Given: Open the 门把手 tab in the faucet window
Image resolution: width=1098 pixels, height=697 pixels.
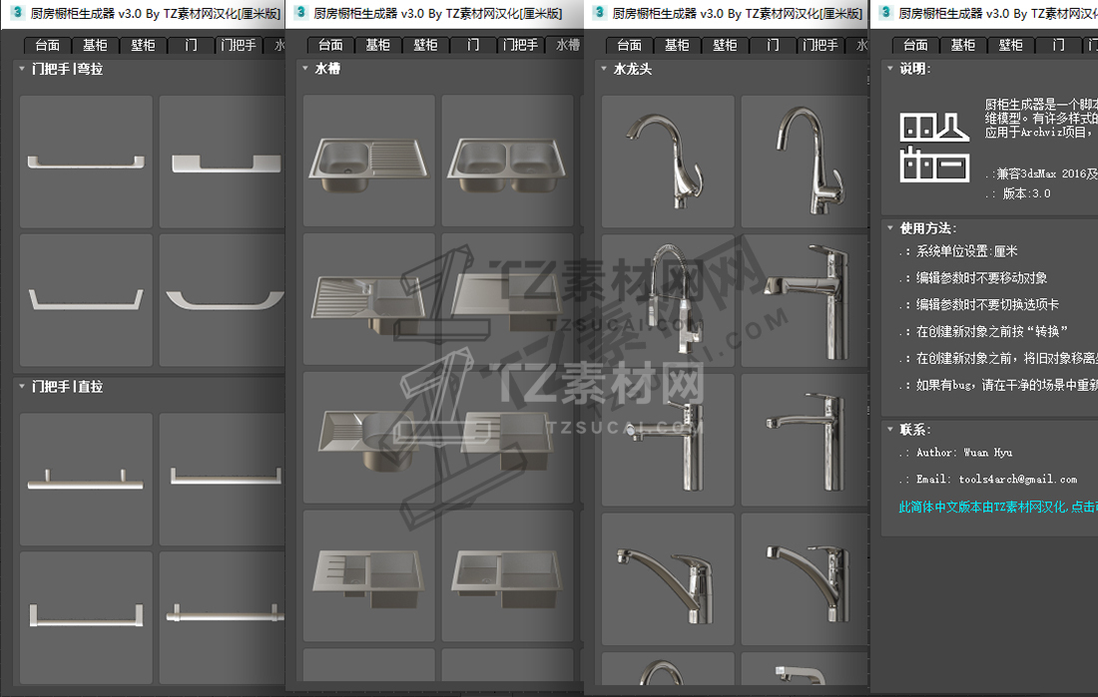Looking at the screenshot, I should (820, 46).
